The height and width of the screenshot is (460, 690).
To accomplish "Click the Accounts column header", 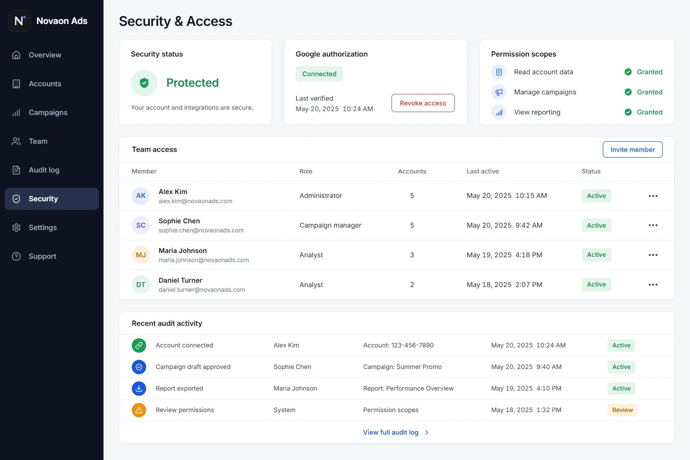I will click(x=412, y=172).
